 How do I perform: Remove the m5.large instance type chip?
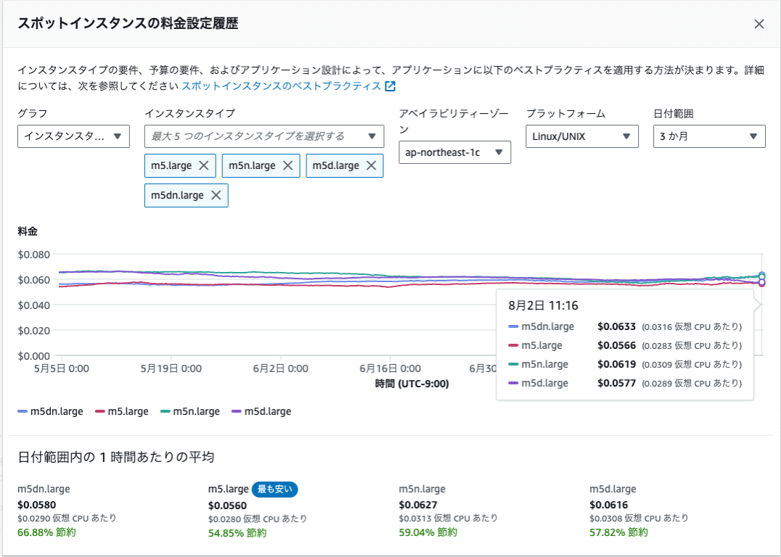204,166
